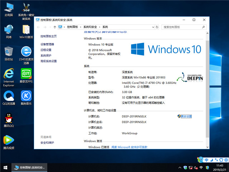Open 远程设置 link
Screen dimensions: 229x172
point(46,50)
